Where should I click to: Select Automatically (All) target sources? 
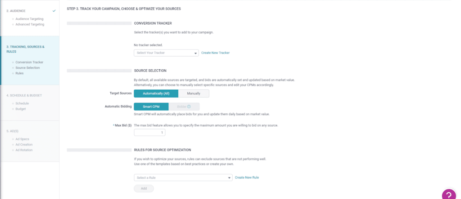coord(156,93)
